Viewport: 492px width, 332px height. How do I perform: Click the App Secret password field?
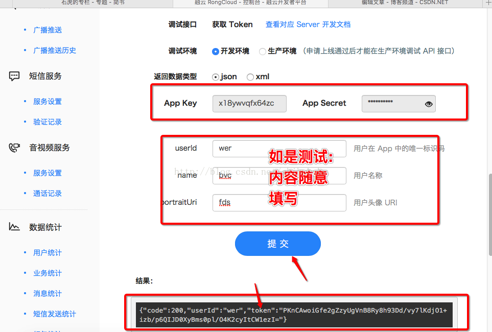[399, 104]
